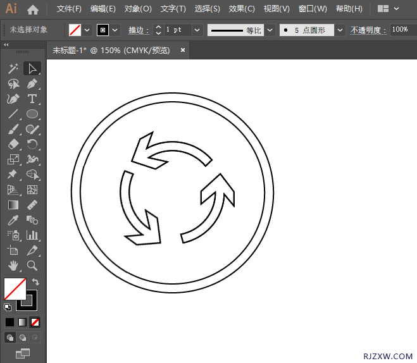Swap fill and stroke colors

[x=35, y=282]
